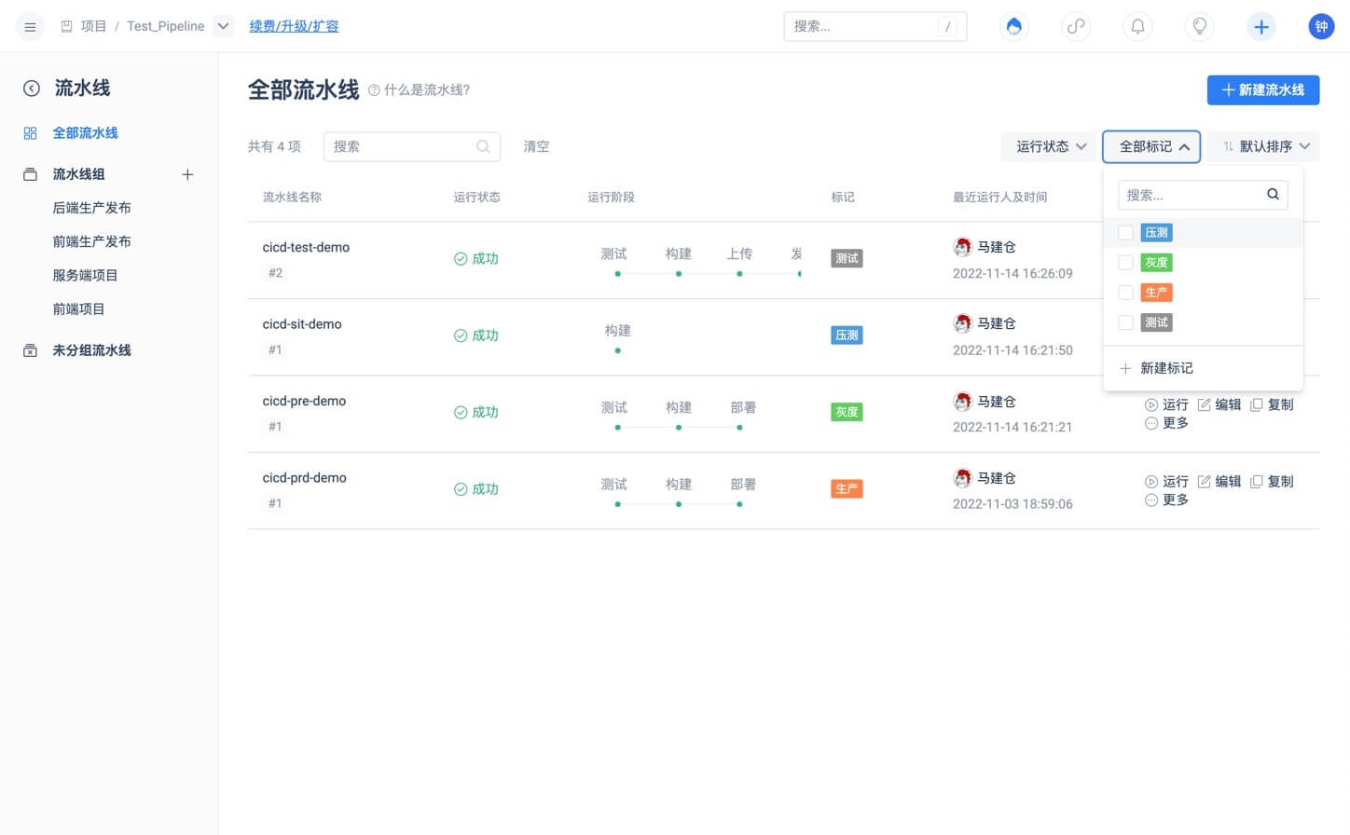This screenshot has width=1350, height=835.
Task: Check the 压测 tag checkbox
Action: [x=1125, y=233]
